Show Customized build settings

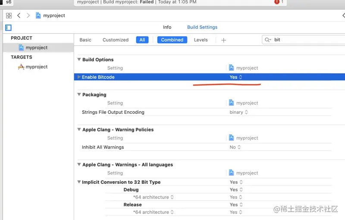[x=116, y=40]
